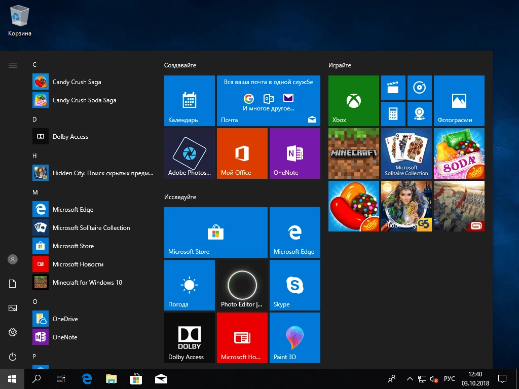Click letter H group header
Image resolution: width=519 pixels, height=389 pixels.
click(x=34, y=156)
